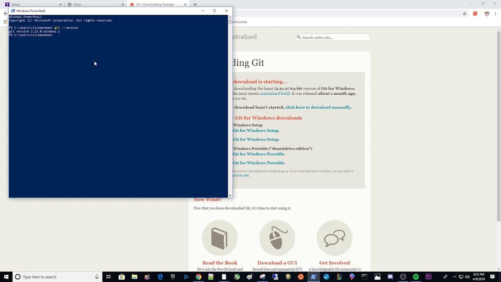Open the Bitcoin coin taskbar icon

tap(288, 277)
